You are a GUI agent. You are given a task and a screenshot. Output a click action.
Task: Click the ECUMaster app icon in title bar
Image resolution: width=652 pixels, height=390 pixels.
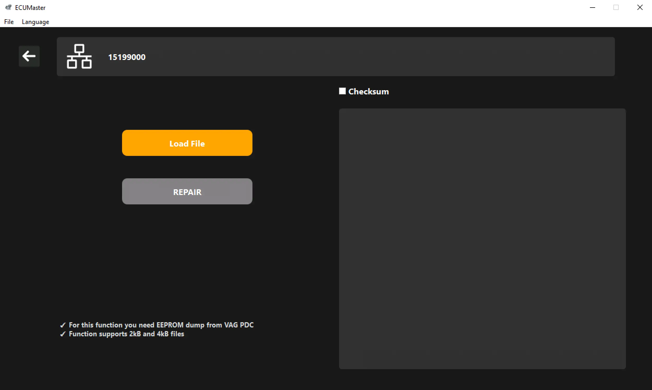(8, 7)
